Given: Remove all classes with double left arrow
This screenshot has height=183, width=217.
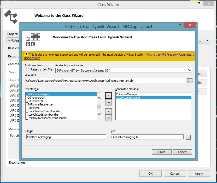Looking at the screenshot, I should pyautogui.click(x=108, y=119).
